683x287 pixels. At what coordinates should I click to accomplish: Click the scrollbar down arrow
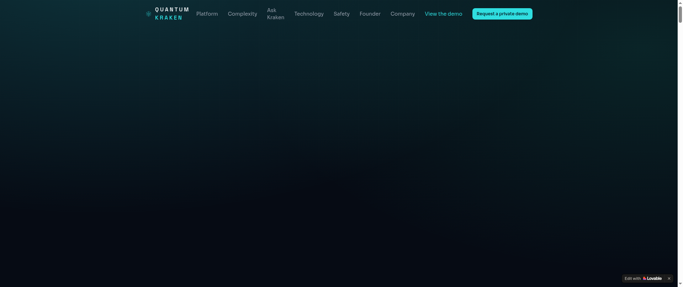pos(680,284)
